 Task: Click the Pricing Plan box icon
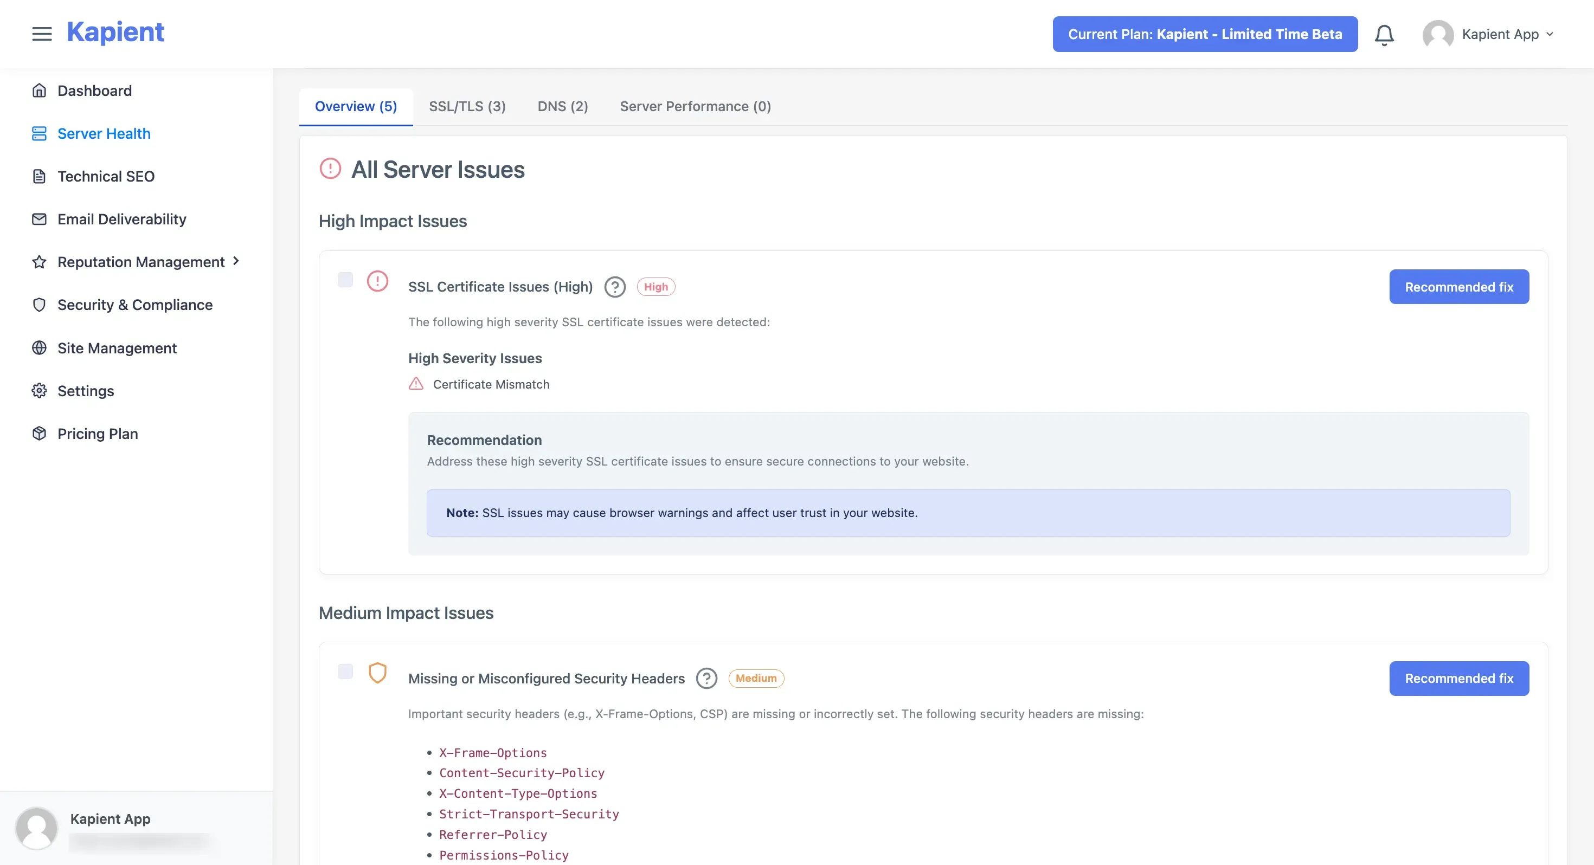[39, 433]
